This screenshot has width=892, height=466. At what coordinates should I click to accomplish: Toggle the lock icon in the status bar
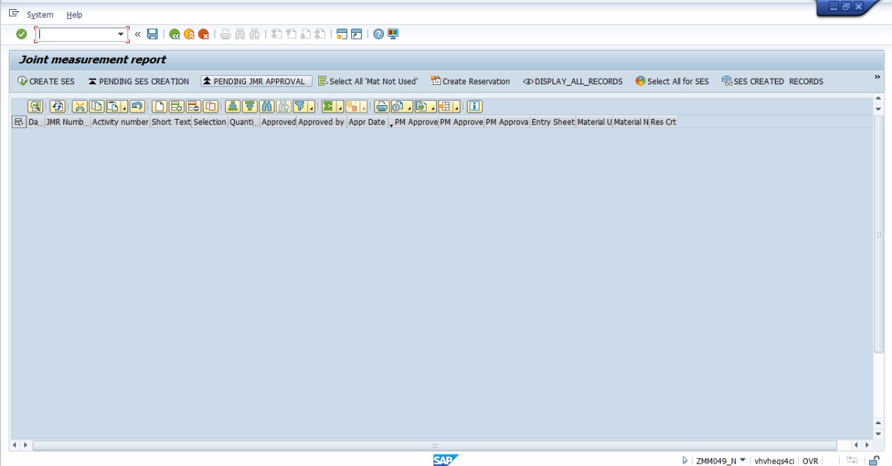(873, 460)
